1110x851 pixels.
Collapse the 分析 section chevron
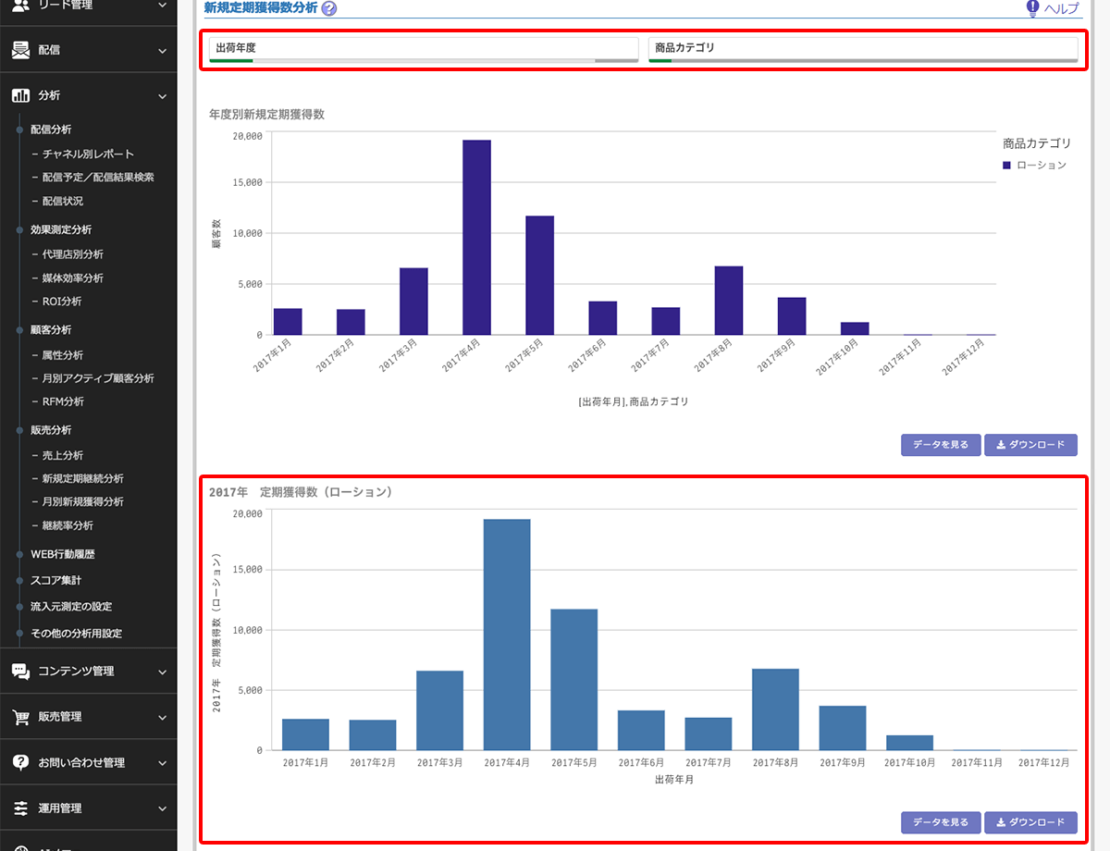pos(162,95)
